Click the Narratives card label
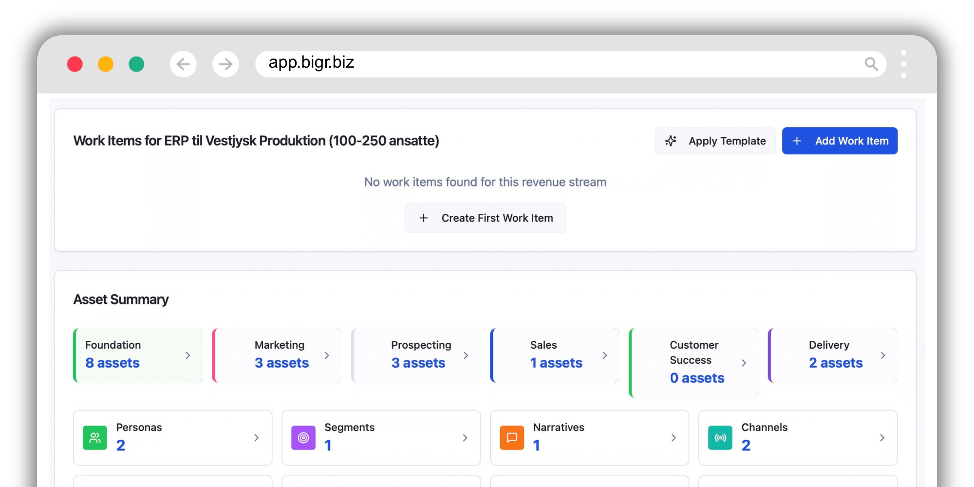 click(x=559, y=427)
